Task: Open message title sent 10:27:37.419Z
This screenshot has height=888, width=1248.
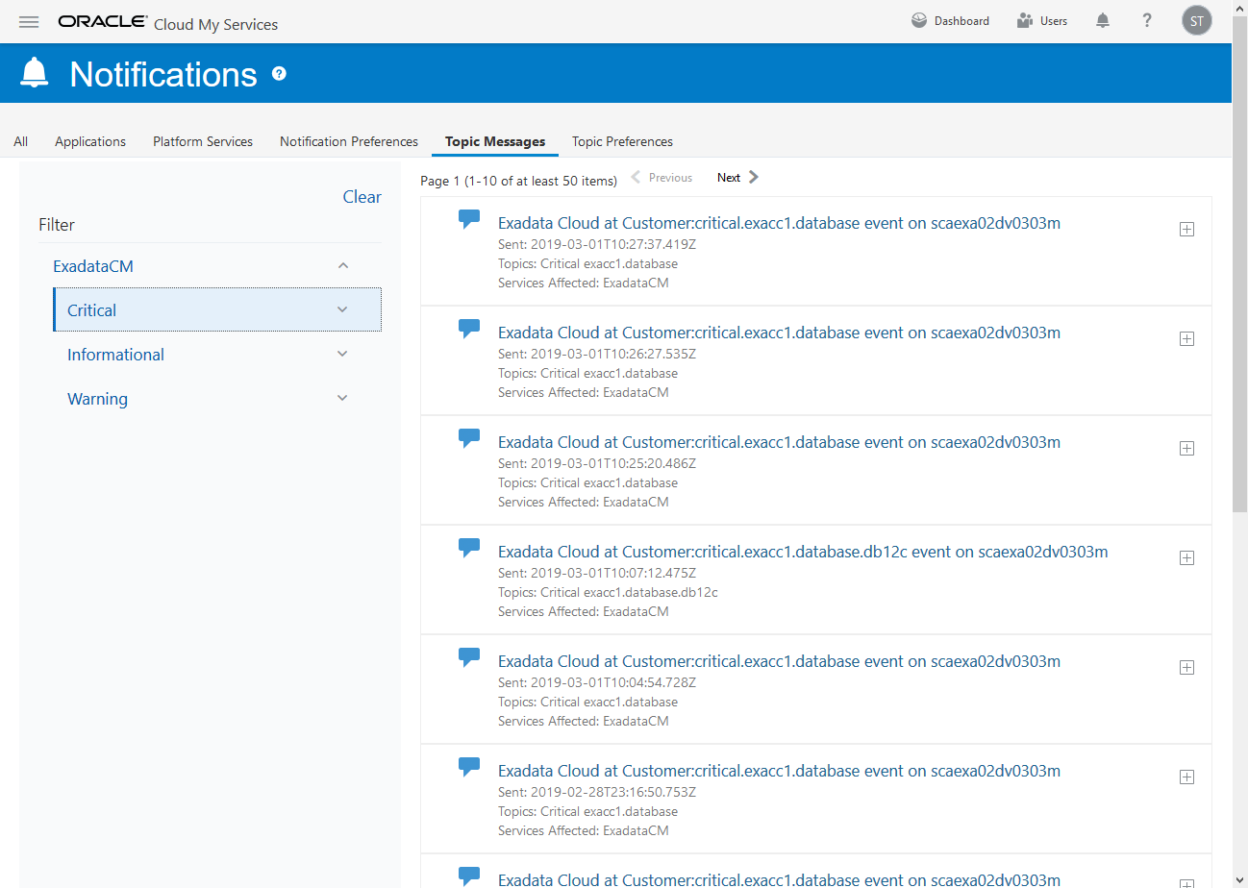Action: coord(779,223)
